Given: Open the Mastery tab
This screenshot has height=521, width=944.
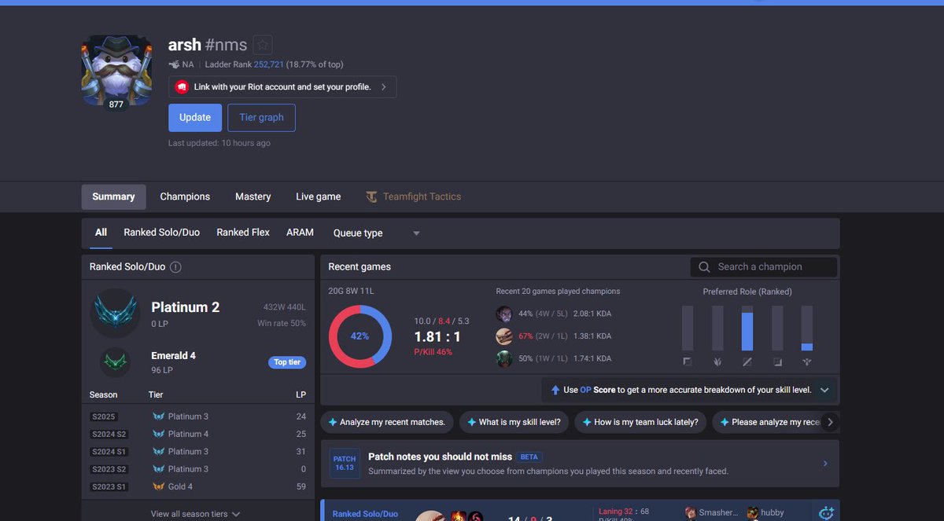Looking at the screenshot, I should coord(253,196).
